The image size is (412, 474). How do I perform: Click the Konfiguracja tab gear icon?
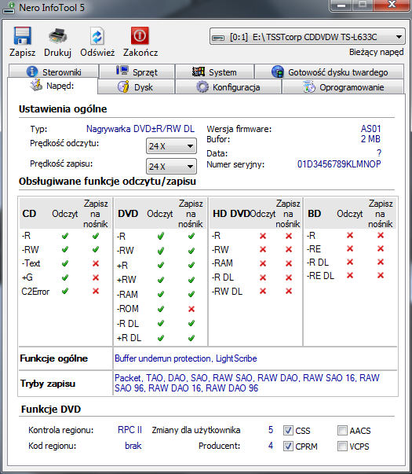[x=202, y=86]
